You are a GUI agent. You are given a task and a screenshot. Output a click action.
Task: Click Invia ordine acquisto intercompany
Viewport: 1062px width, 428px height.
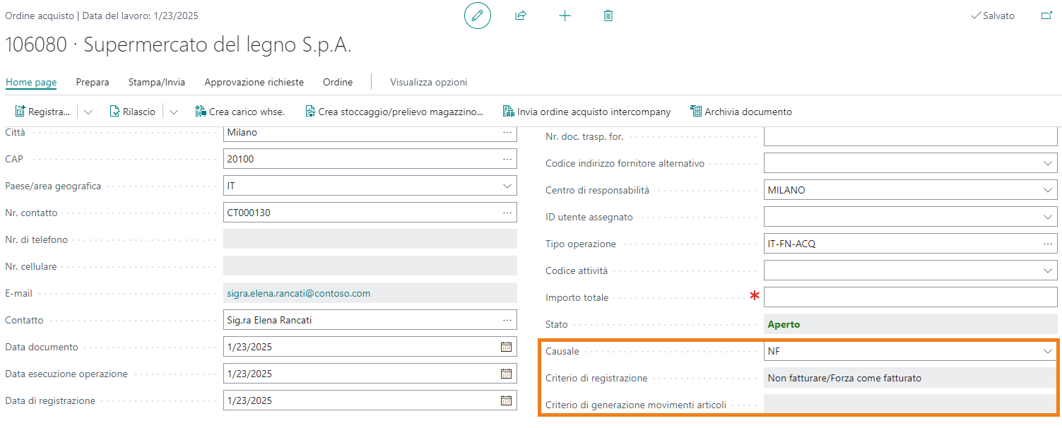pyautogui.click(x=586, y=112)
